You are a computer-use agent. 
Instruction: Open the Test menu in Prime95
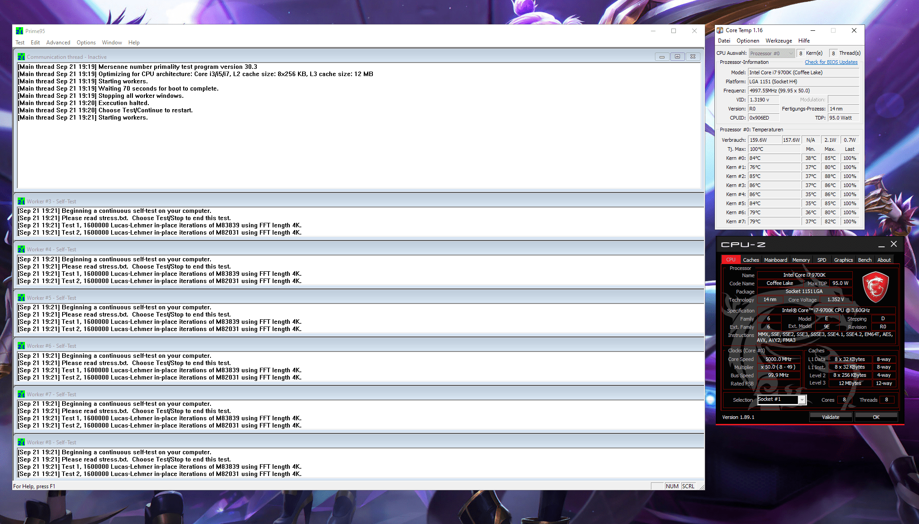click(x=20, y=43)
